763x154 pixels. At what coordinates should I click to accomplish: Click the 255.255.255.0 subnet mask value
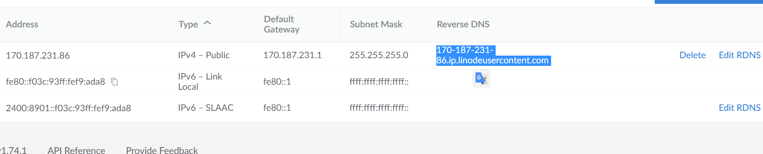coord(379,55)
